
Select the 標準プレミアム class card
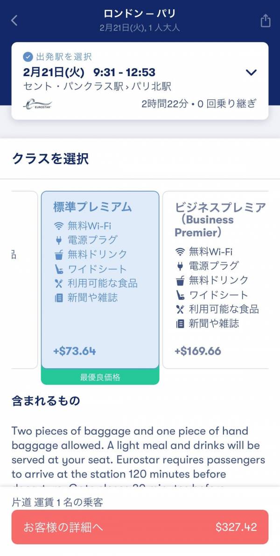100,279
